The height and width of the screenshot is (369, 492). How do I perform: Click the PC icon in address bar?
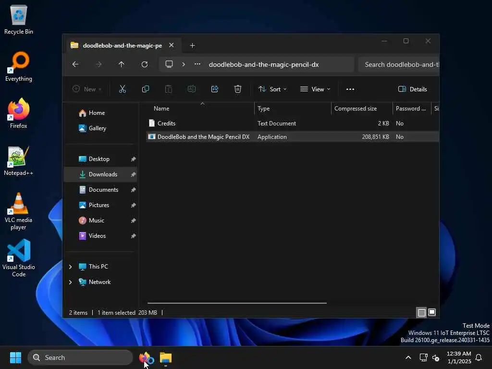coord(169,64)
